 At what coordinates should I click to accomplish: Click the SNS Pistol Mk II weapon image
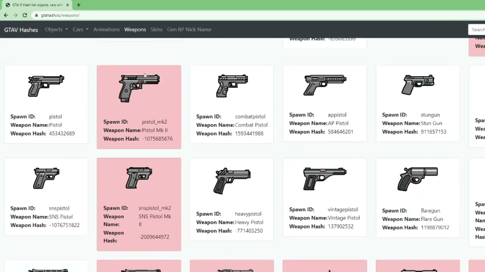[x=139, y=178]
